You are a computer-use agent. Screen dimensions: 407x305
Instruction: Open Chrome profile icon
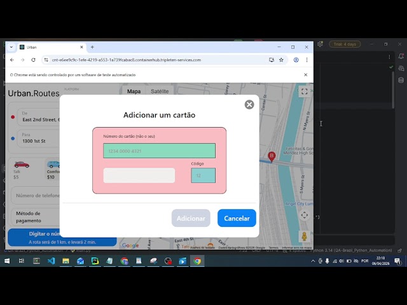[296, 60]
